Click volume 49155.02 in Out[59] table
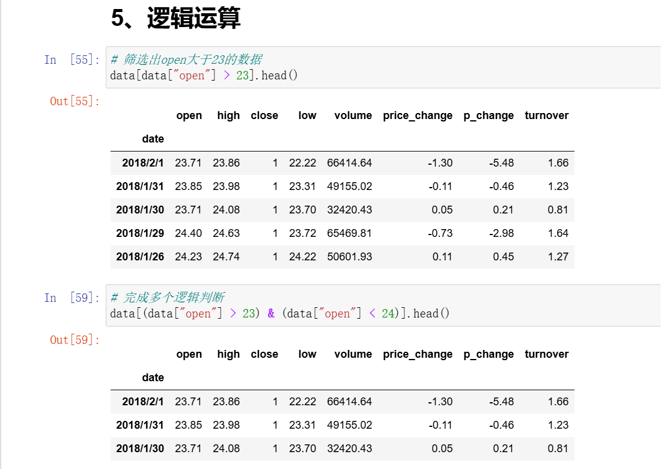The image size is (661, 469). tap(350, 425)
